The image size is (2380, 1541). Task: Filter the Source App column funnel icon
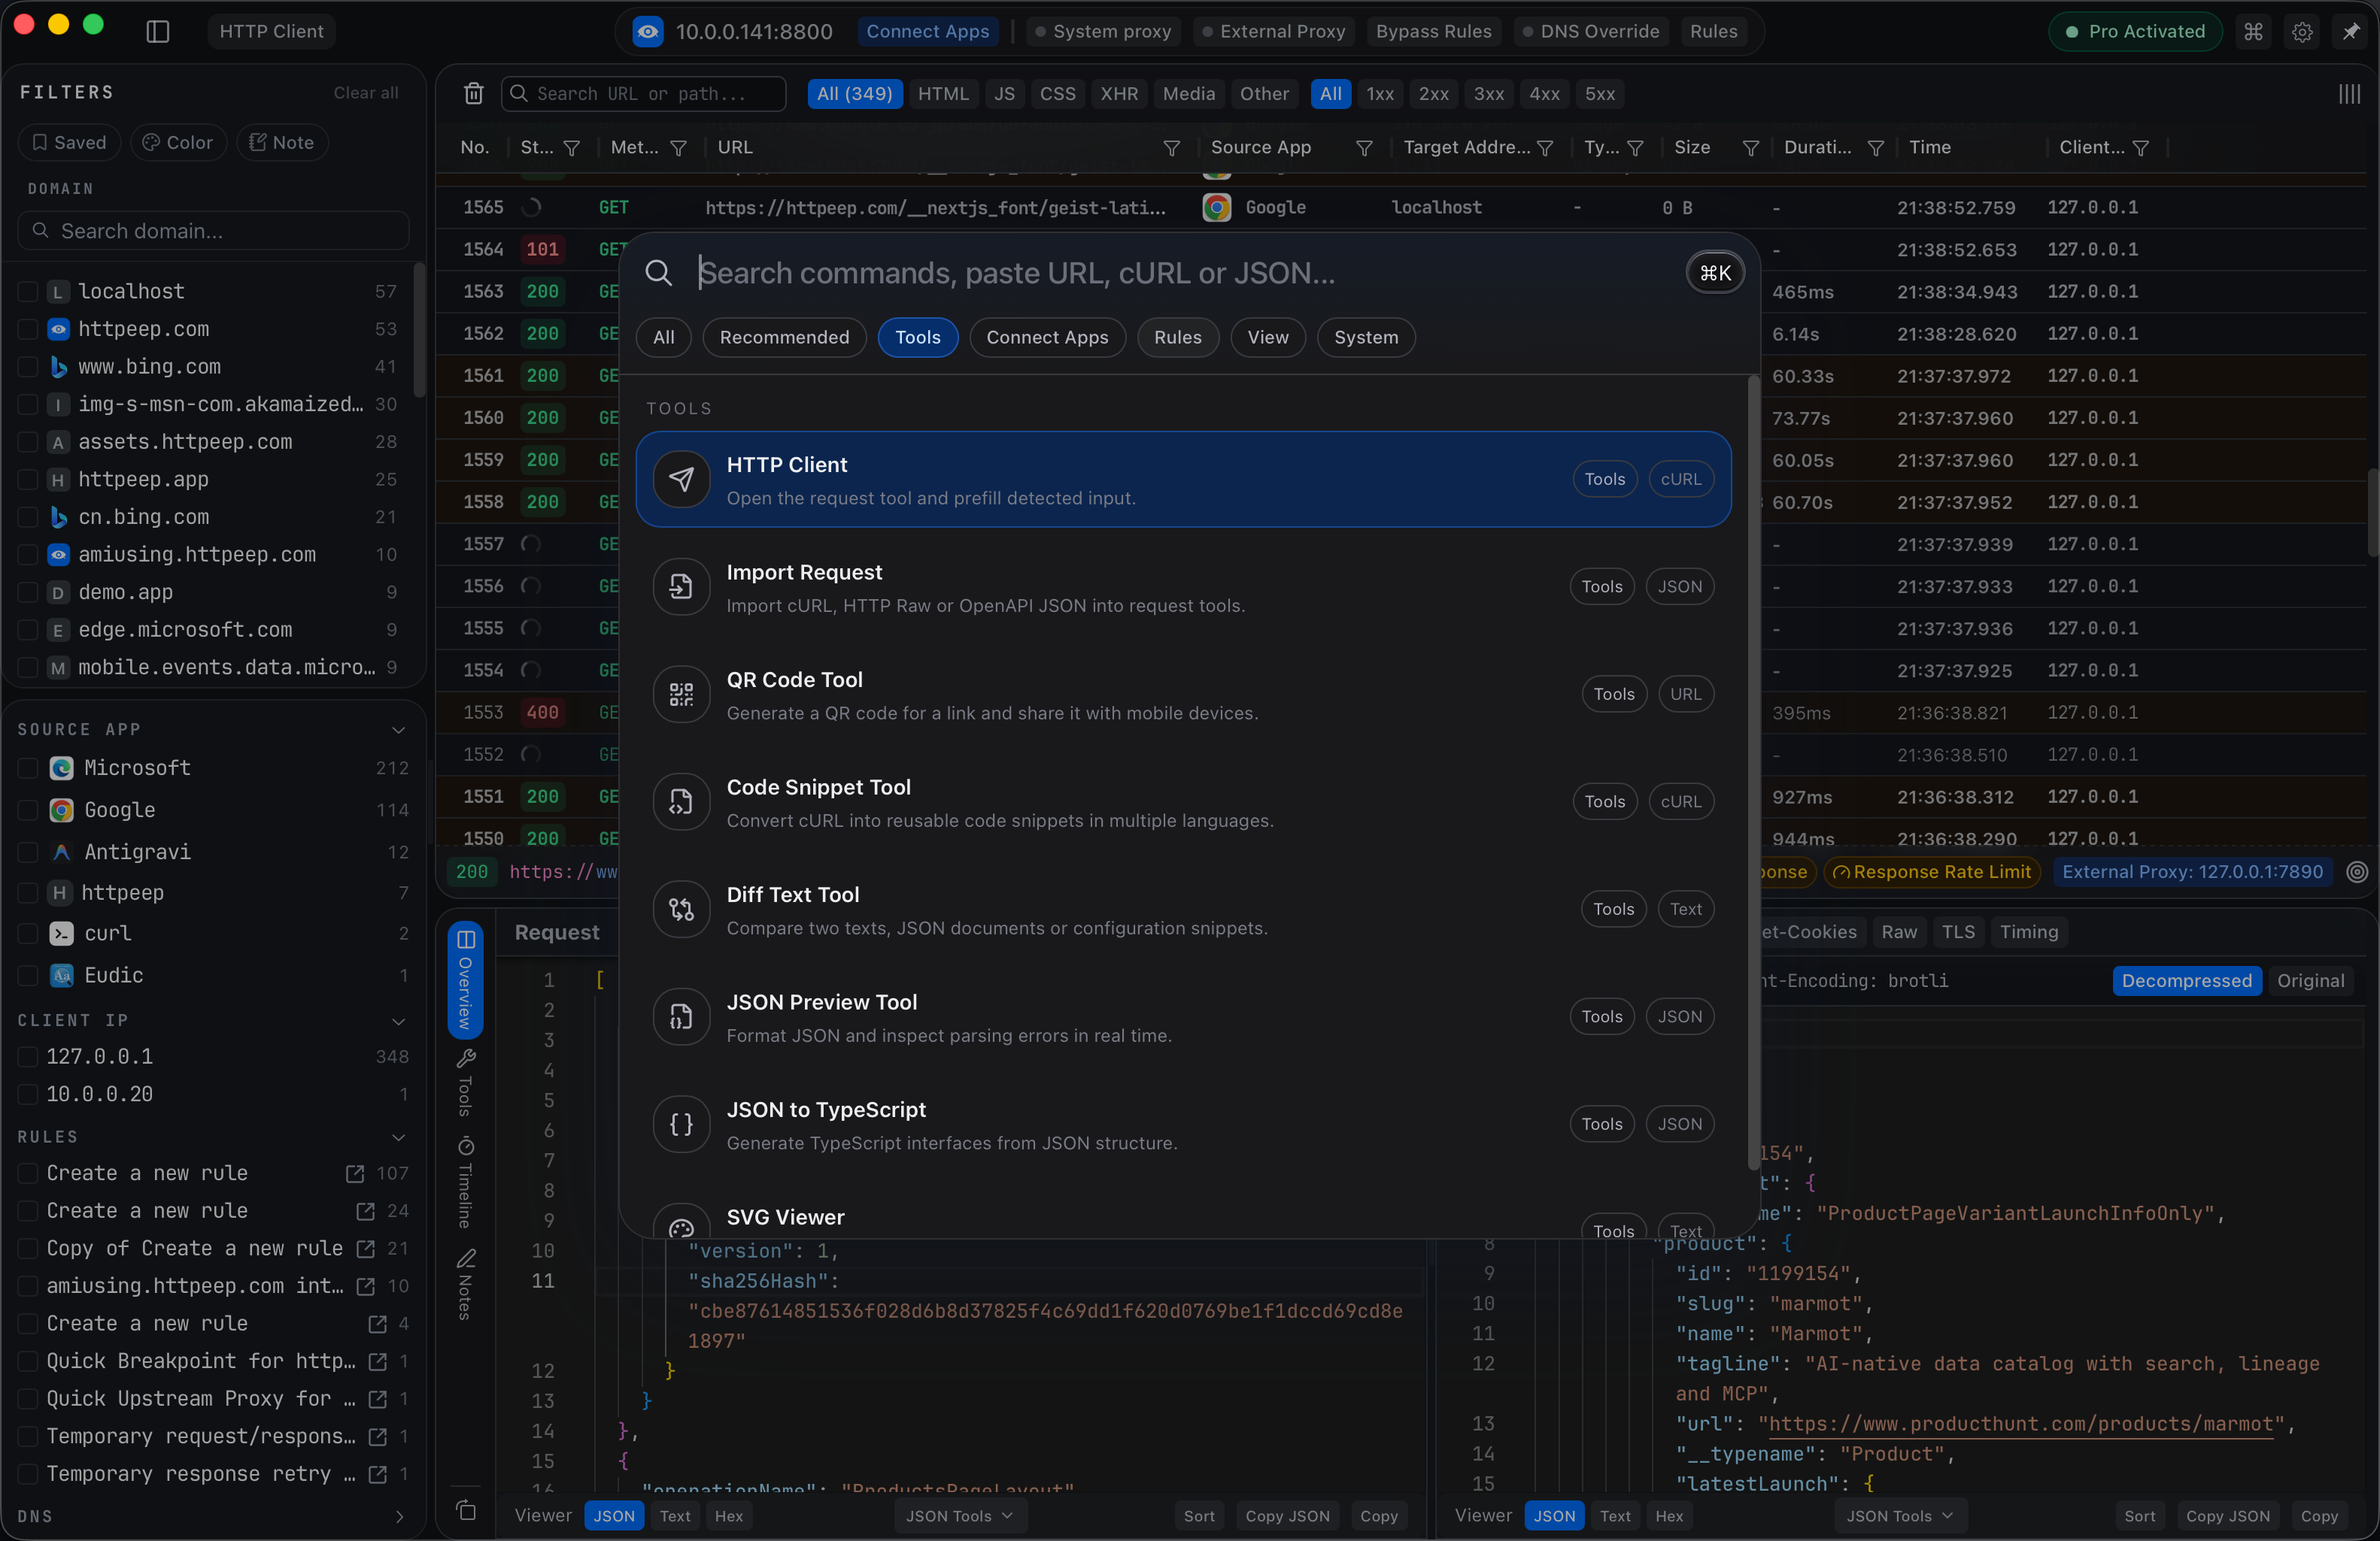pos(1364,148)
